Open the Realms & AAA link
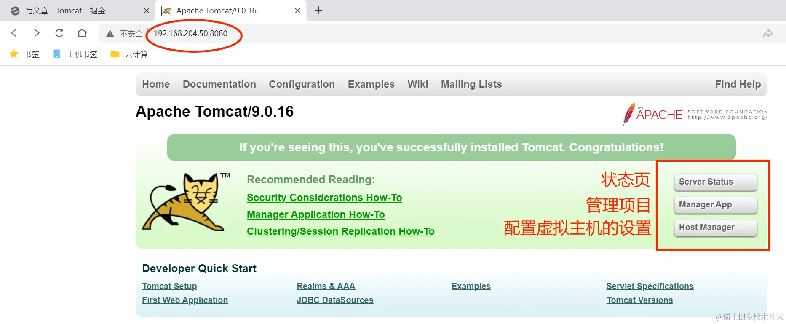 [326, 286]
